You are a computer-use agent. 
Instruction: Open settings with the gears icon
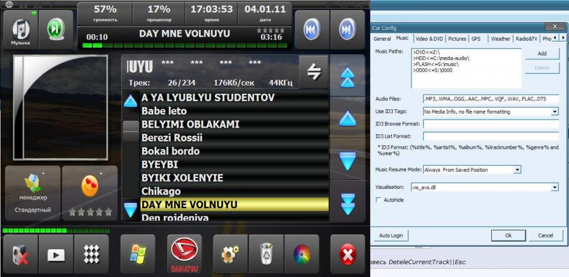230,255
